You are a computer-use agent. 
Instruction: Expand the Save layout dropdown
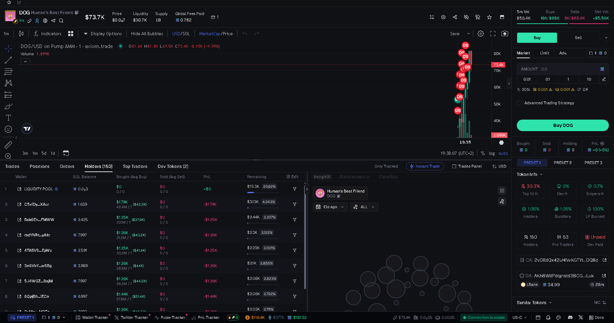(x=467, y=34)
